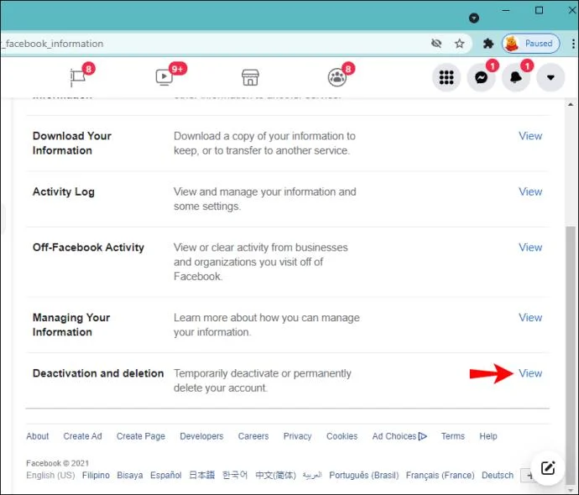The height and width of the screenshot is (495, 579).
Task: Click the address bar URL text
Action: pyautogui.click(x=53, y=44)
